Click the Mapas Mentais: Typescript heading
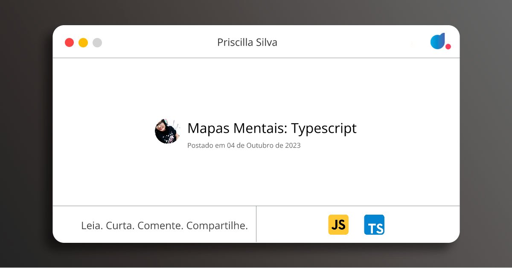 point(272,128)
